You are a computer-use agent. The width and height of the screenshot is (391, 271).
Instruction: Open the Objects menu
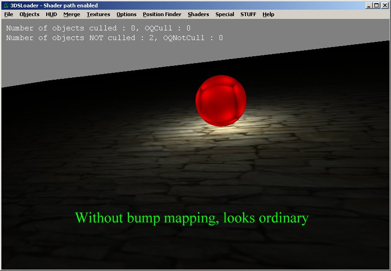30,14
